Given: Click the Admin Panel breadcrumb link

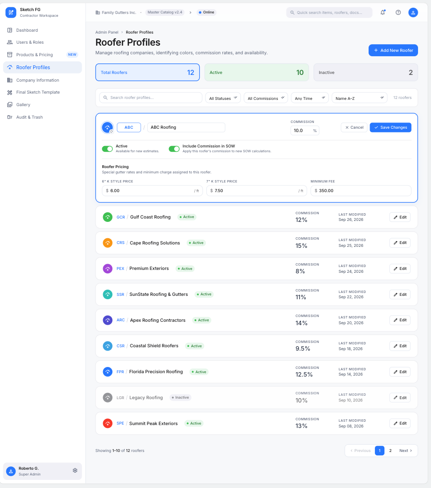Looking at the screenshot, I should click(107, 32).
